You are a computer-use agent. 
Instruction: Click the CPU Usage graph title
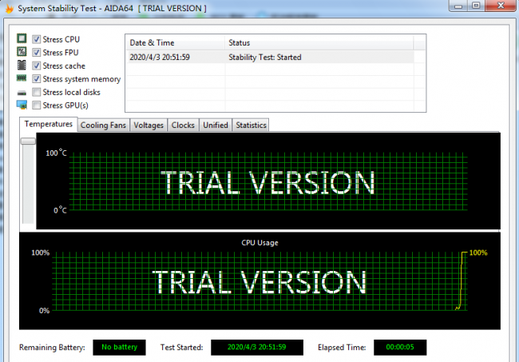point(259,243)
